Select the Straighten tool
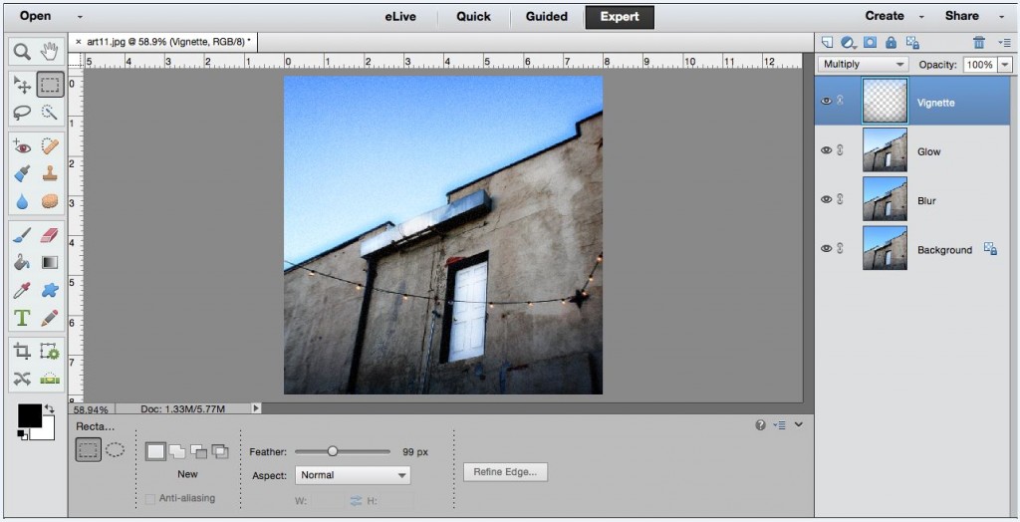1020x522 pixels. pyautogui.click(x=50, y=379)
